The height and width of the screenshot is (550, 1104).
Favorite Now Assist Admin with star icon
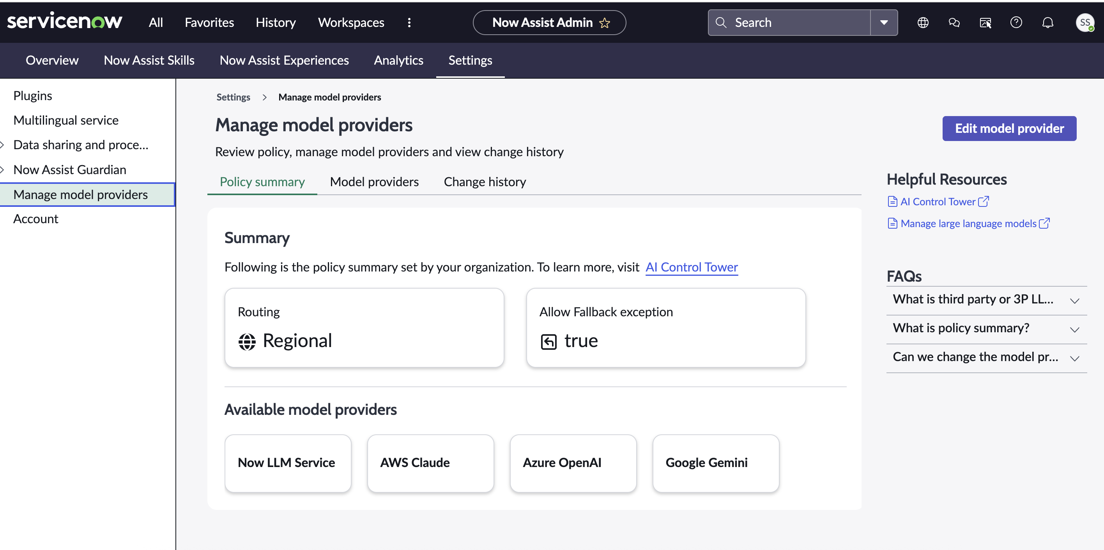tap(604, 23)
